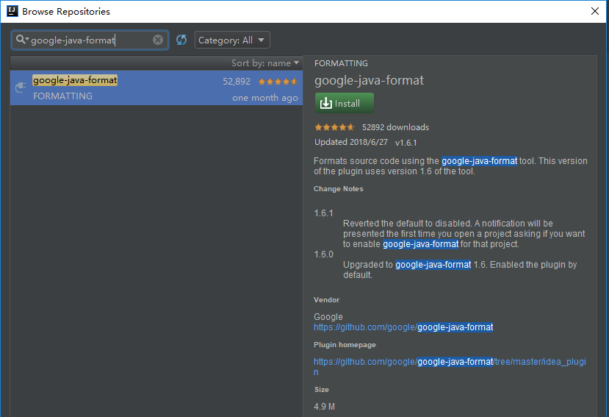Click google-java-format link in the description sentence
The height and width of the screenshot is (417, 609).
pos(479,161)
